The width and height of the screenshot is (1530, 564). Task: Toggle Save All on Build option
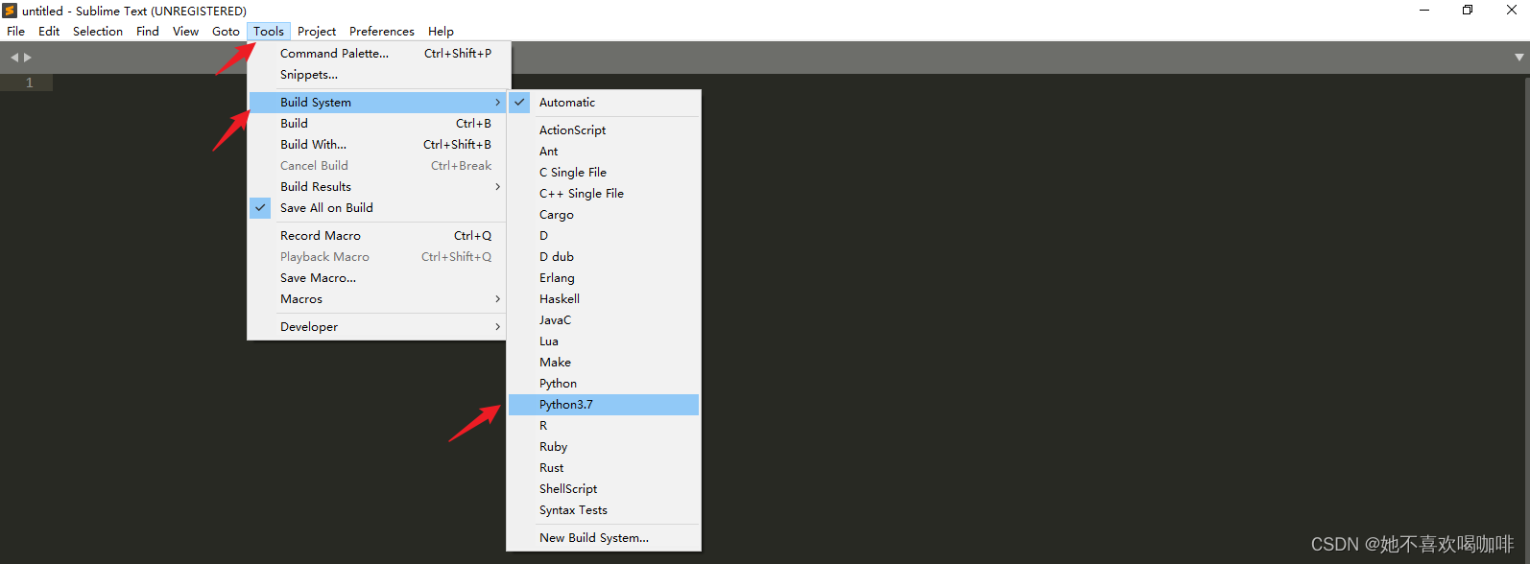(379, 207)
